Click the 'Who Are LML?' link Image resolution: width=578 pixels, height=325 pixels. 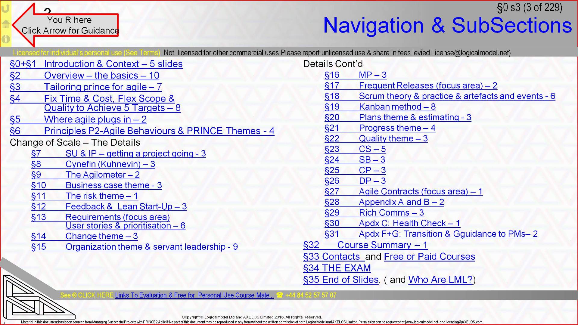(x=440, y=280)
